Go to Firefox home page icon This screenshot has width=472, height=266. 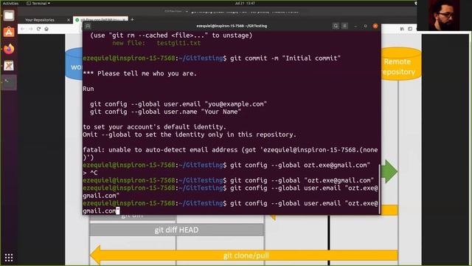[46, 29]
